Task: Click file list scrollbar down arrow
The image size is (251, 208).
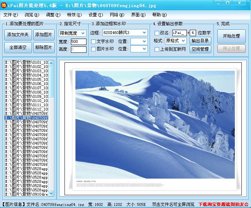Action: tap(51, 193)
